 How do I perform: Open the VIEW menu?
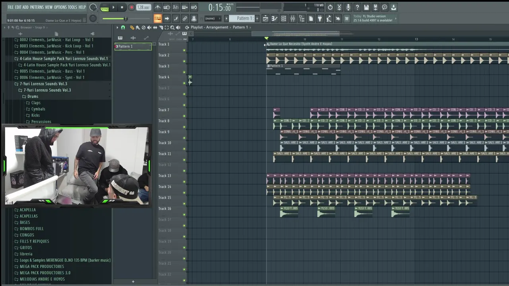pyautogui.click(x=49, y=7)
